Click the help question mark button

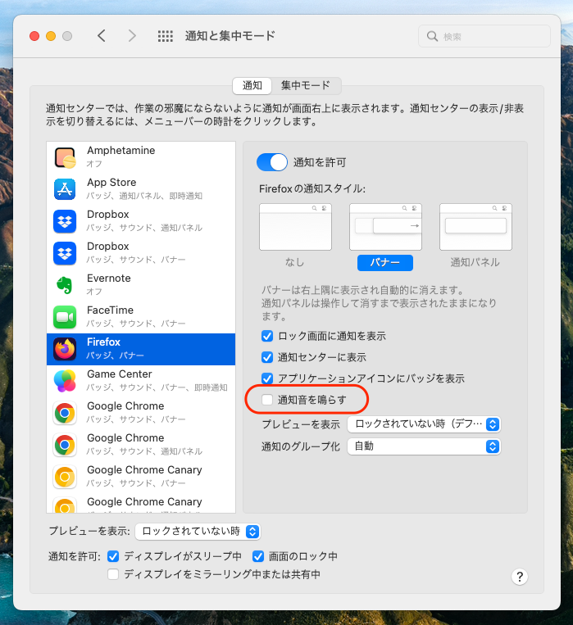(519, 577)
